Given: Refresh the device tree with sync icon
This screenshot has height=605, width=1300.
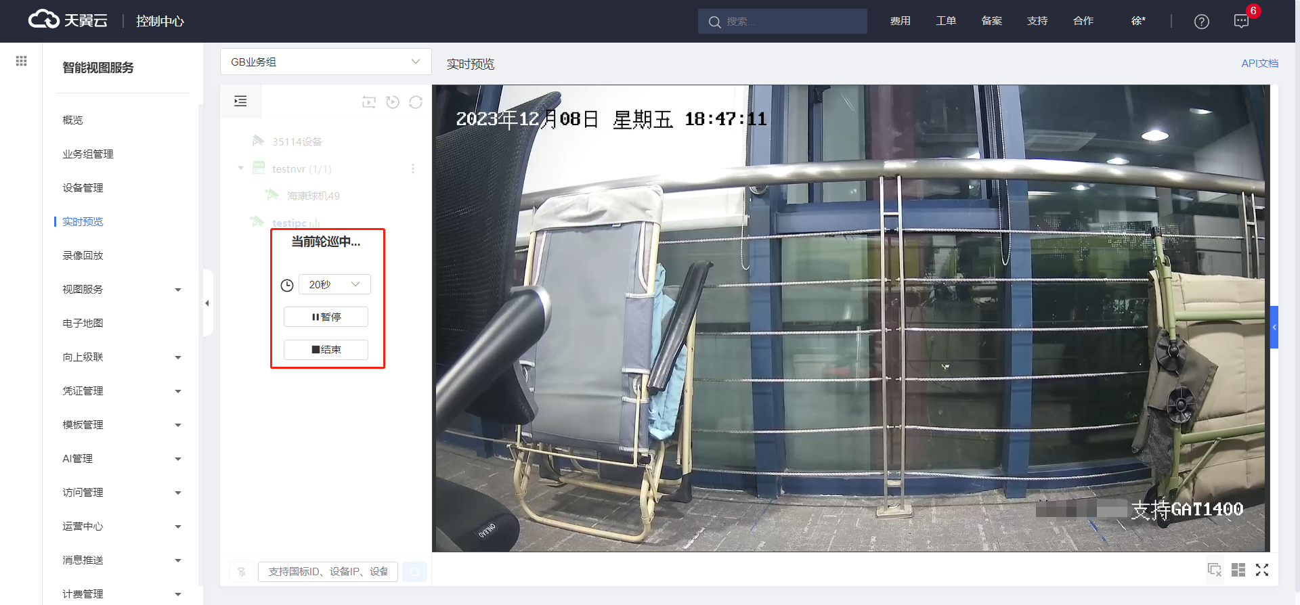Looking at the screenshot, I should coord(416,102).
